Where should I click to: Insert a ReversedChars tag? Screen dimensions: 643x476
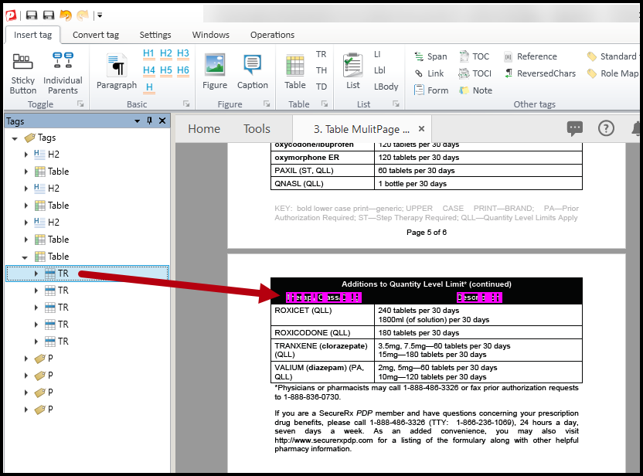pyautogui.click(x=539, y=73)
